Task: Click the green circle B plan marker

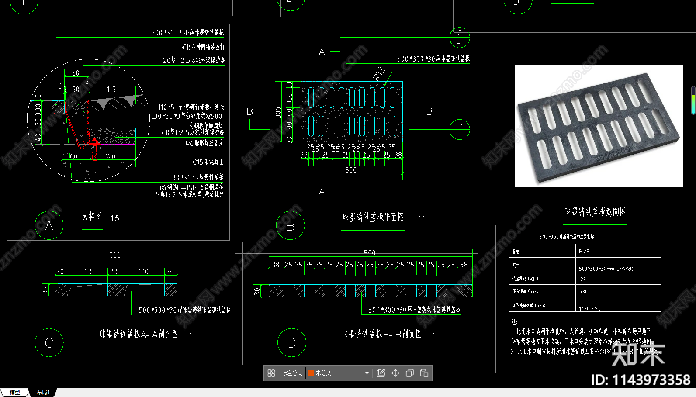Action: point(291,225)
